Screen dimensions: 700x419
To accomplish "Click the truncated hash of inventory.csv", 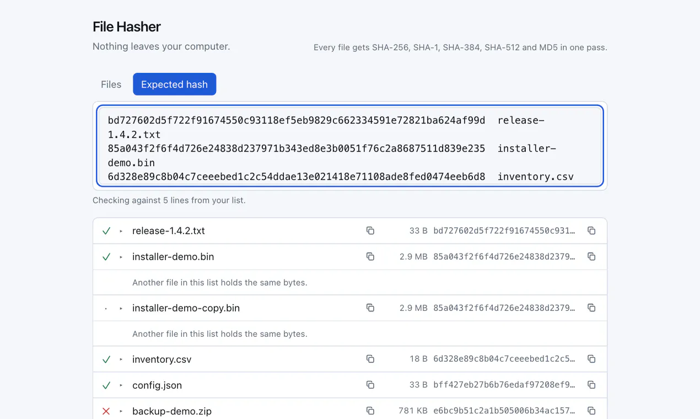I will (504, 359).
